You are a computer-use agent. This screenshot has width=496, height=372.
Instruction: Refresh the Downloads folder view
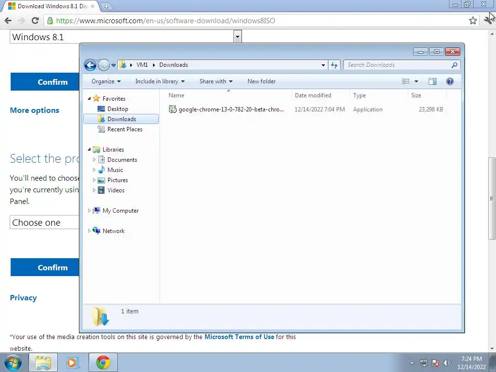pos(334,65)
